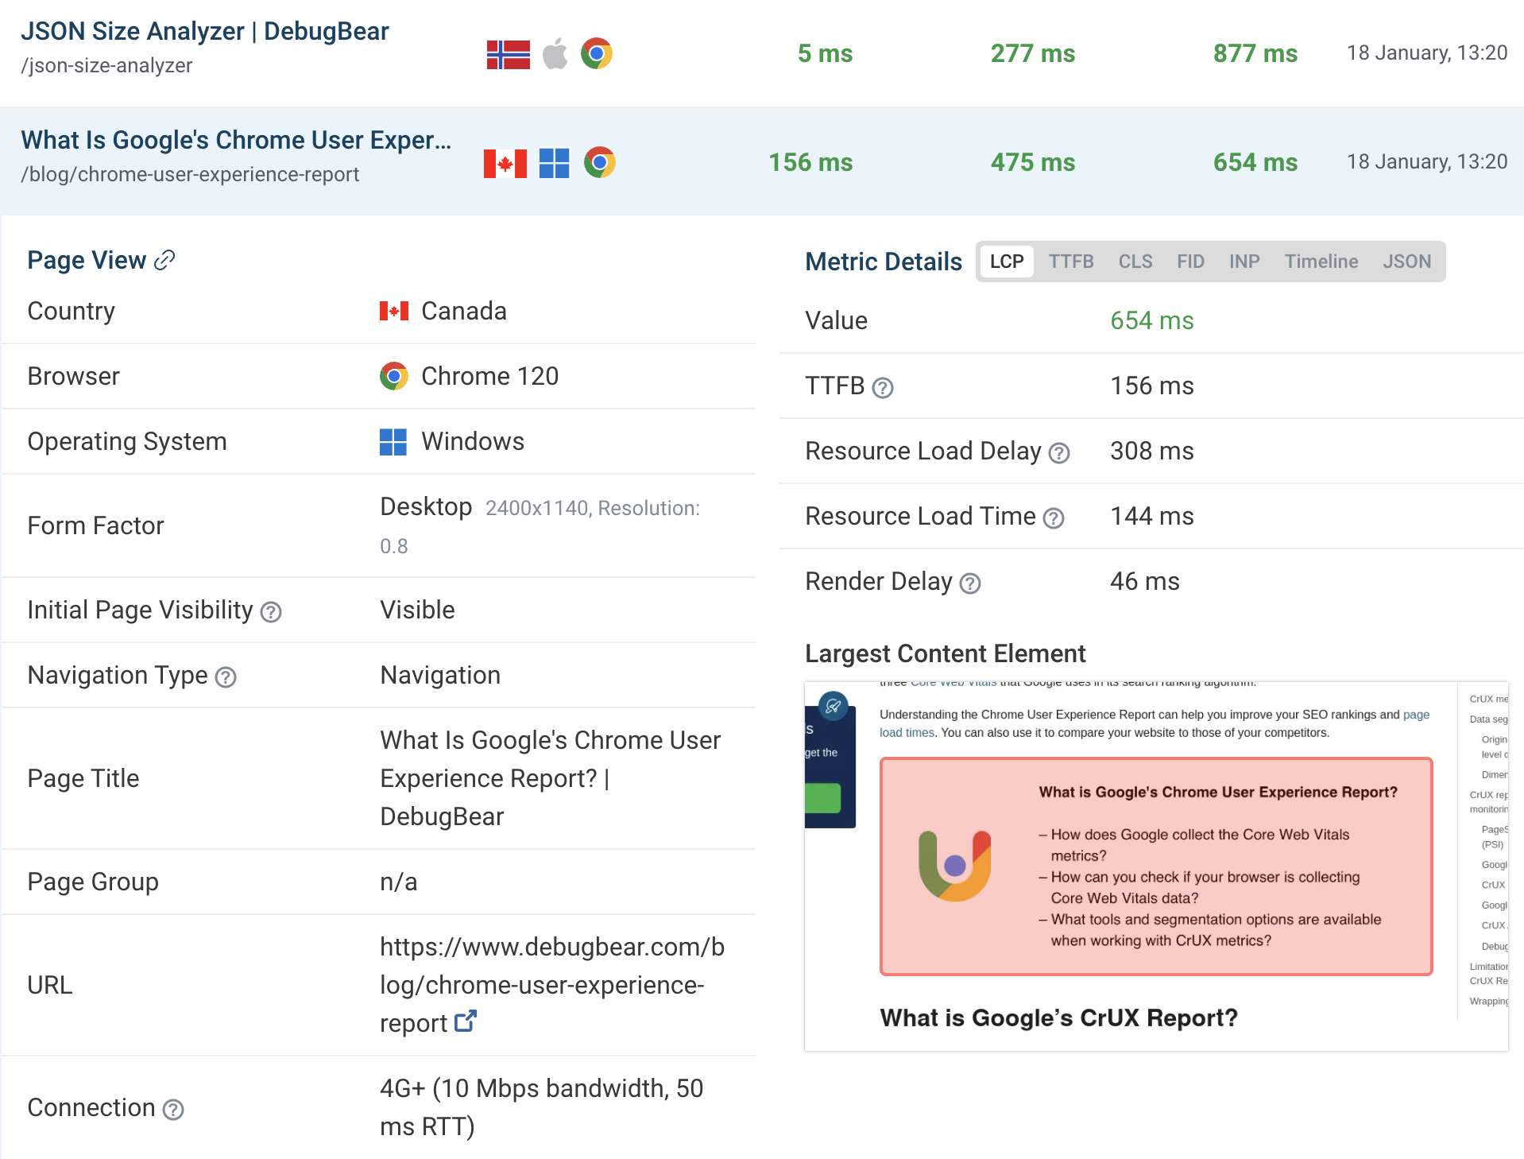Click the Largest Content Element heading

coord(945,653)
